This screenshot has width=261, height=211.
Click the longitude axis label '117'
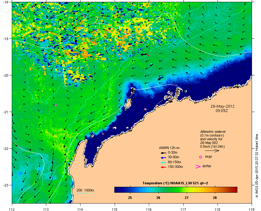click(x=183, y=209)
